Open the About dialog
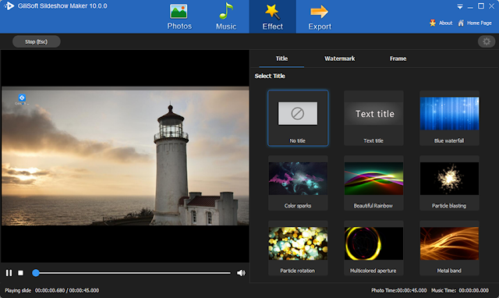This screenshot has width=499, height=298. 441,23
